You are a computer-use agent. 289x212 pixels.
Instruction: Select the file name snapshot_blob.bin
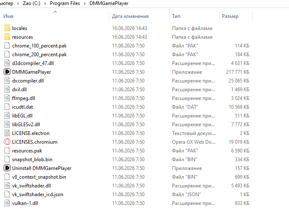32,160
